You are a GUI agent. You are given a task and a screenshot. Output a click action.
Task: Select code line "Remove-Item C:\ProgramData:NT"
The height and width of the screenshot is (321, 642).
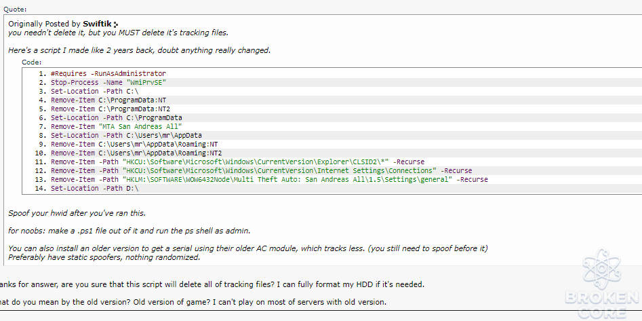pos(108,100)
